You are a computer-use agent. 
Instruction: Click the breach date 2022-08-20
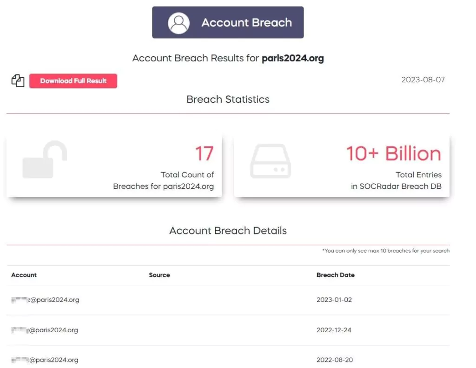(x=335, y=360)
